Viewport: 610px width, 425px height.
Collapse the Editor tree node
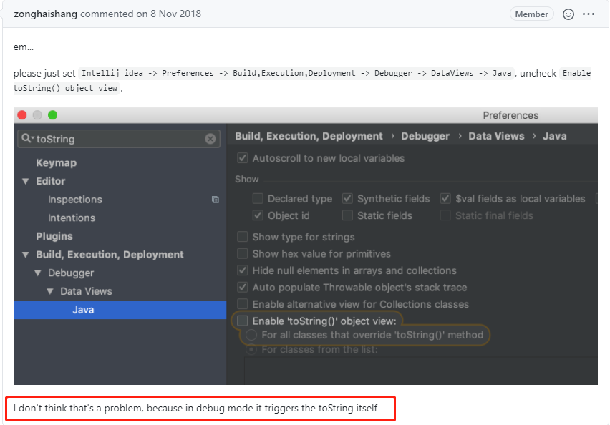point(26,181)
